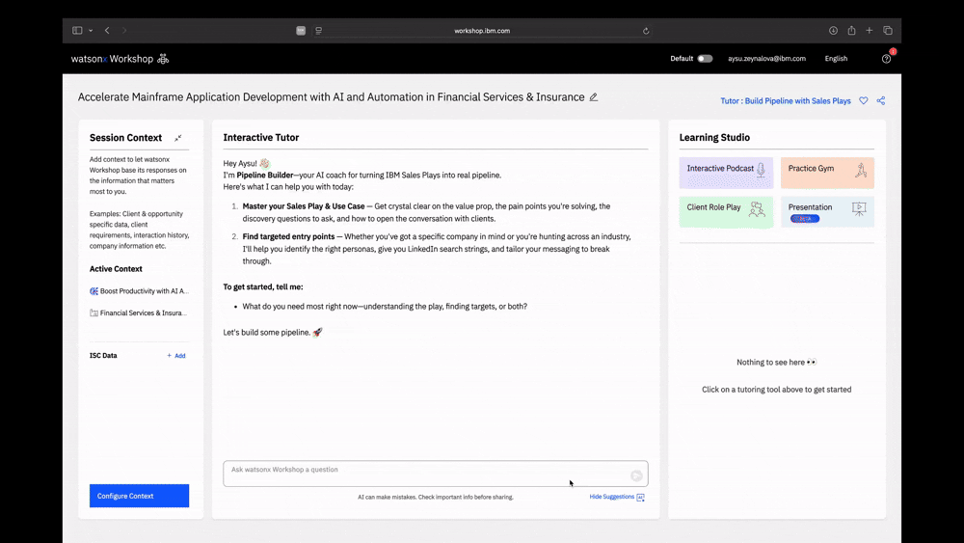Click the browser share icon
The width and height of the screenshot is (964, 543).
(x=851, y=30)
